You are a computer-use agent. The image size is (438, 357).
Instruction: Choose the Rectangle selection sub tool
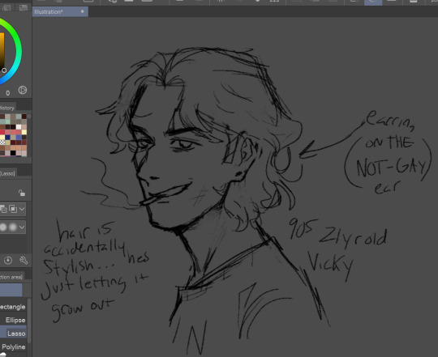click(x=13, y=307)
